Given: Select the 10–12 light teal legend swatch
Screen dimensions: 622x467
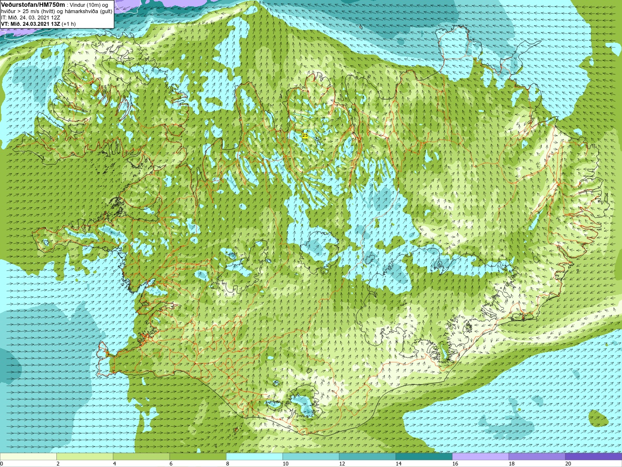Looking at the screenshot, I should (x=311, y=457).
